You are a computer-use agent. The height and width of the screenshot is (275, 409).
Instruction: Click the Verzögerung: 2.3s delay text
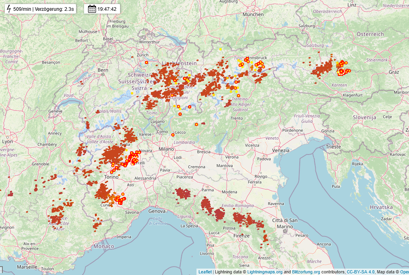pyautogui.click(x=54, y=9)
